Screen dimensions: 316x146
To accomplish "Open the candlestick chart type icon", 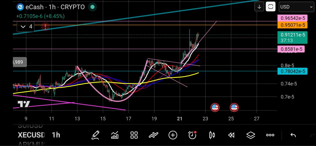I will [x=212, y=135].
